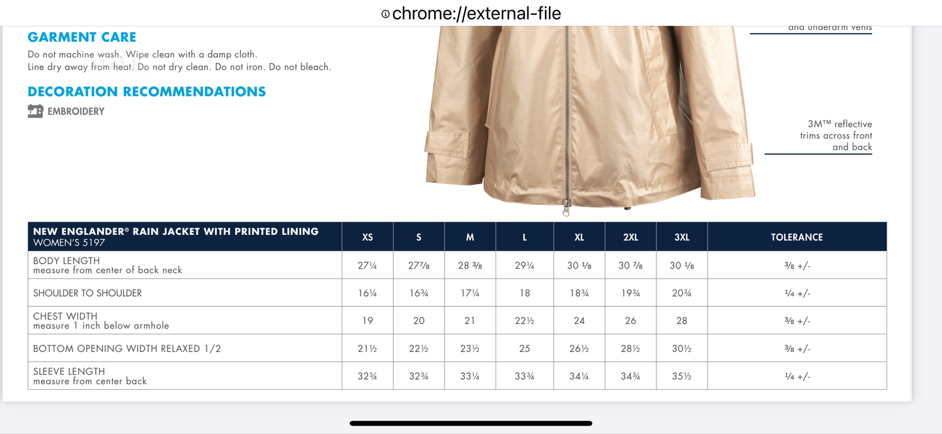Select the New Englander Rain Jacket table title

click(176, 232)
